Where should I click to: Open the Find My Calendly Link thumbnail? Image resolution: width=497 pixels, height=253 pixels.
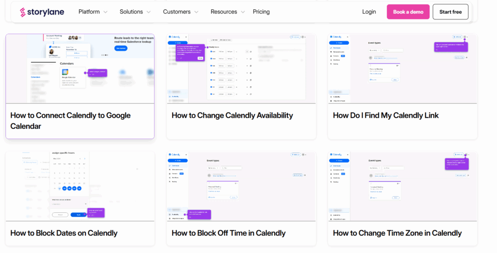pos(402,69)
